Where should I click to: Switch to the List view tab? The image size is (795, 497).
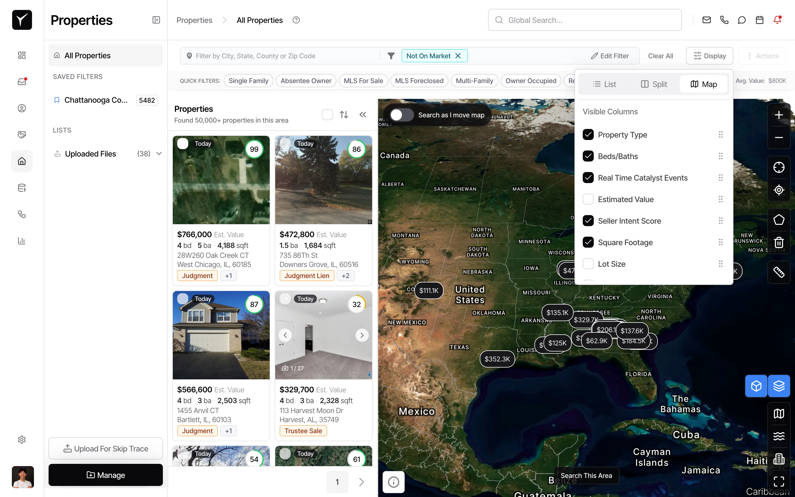click(604, 84)
